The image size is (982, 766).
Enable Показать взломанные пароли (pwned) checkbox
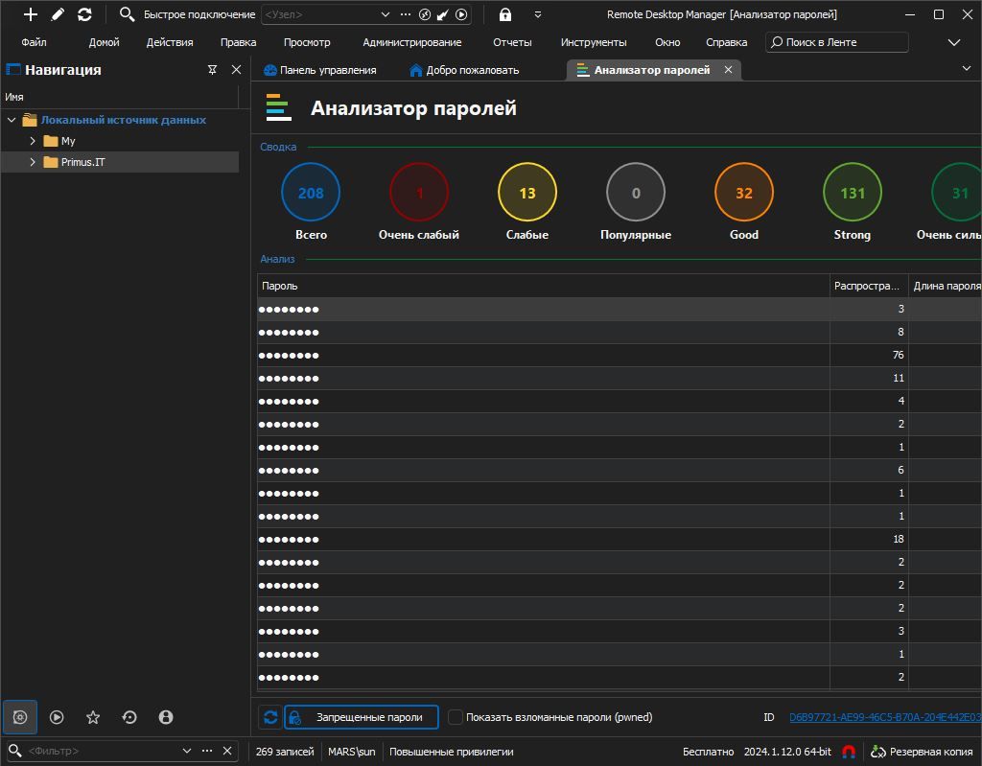pyautogui.click(x=456, y=717)
